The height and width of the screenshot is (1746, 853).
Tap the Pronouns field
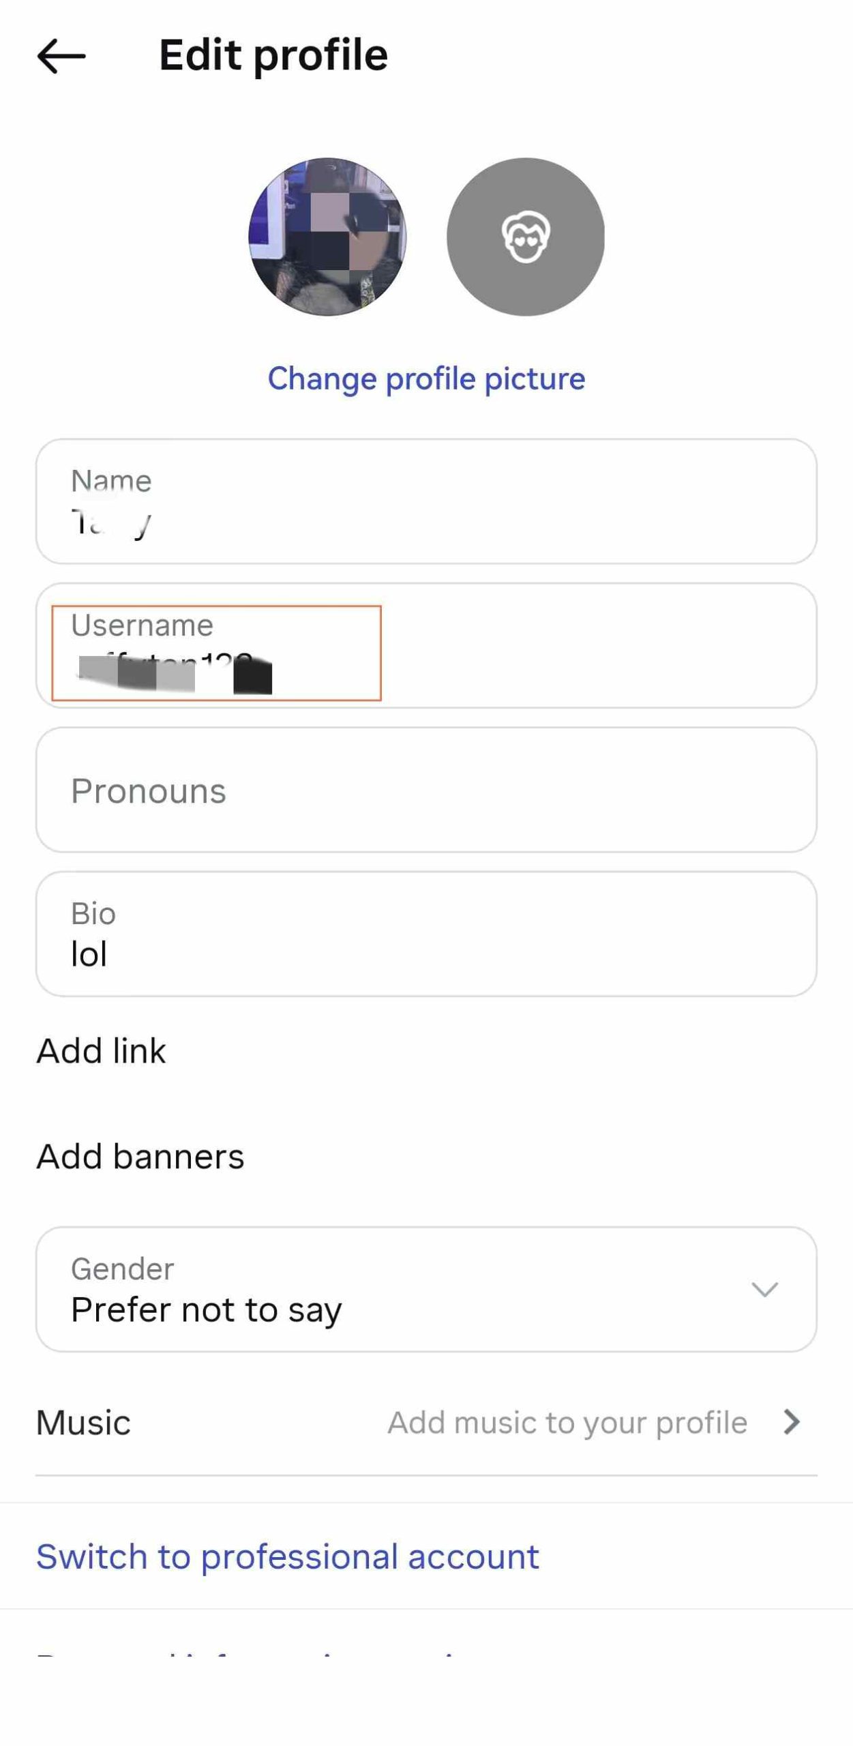click(x=426, y=790)
